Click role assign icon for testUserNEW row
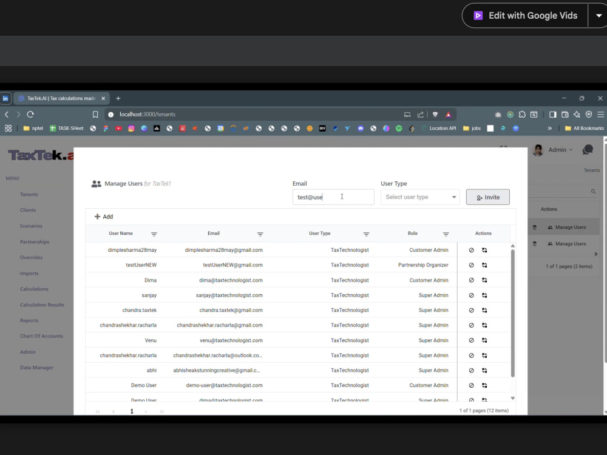The width and height of the screenshot is (607, 455). pos(484,265)
